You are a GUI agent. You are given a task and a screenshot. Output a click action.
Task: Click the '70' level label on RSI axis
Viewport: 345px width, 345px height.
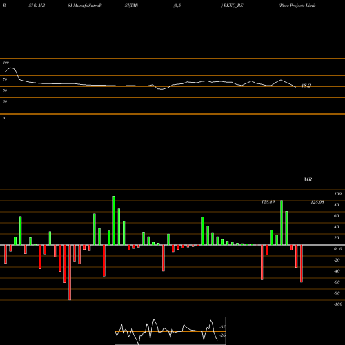(x=5, y=79)
